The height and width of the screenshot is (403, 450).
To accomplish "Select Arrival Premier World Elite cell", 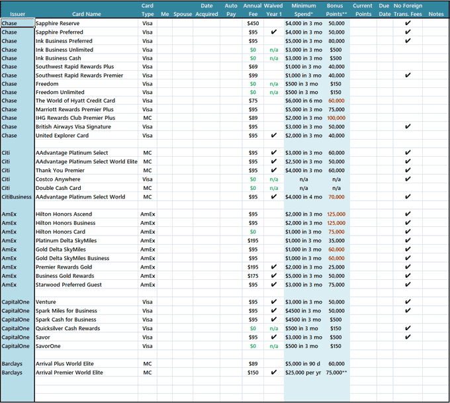I will (x=86, y=373).
